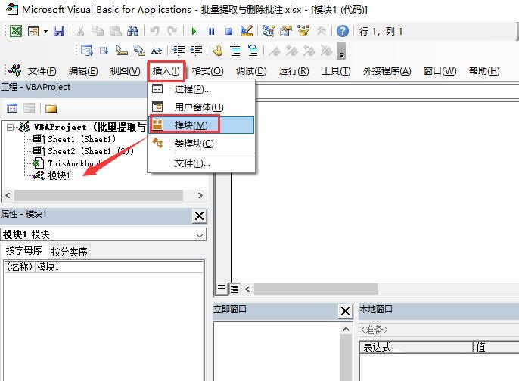Open the 格式(O) menu
Image resolution: width=519 pixels, height=381 pixels.
207,71
